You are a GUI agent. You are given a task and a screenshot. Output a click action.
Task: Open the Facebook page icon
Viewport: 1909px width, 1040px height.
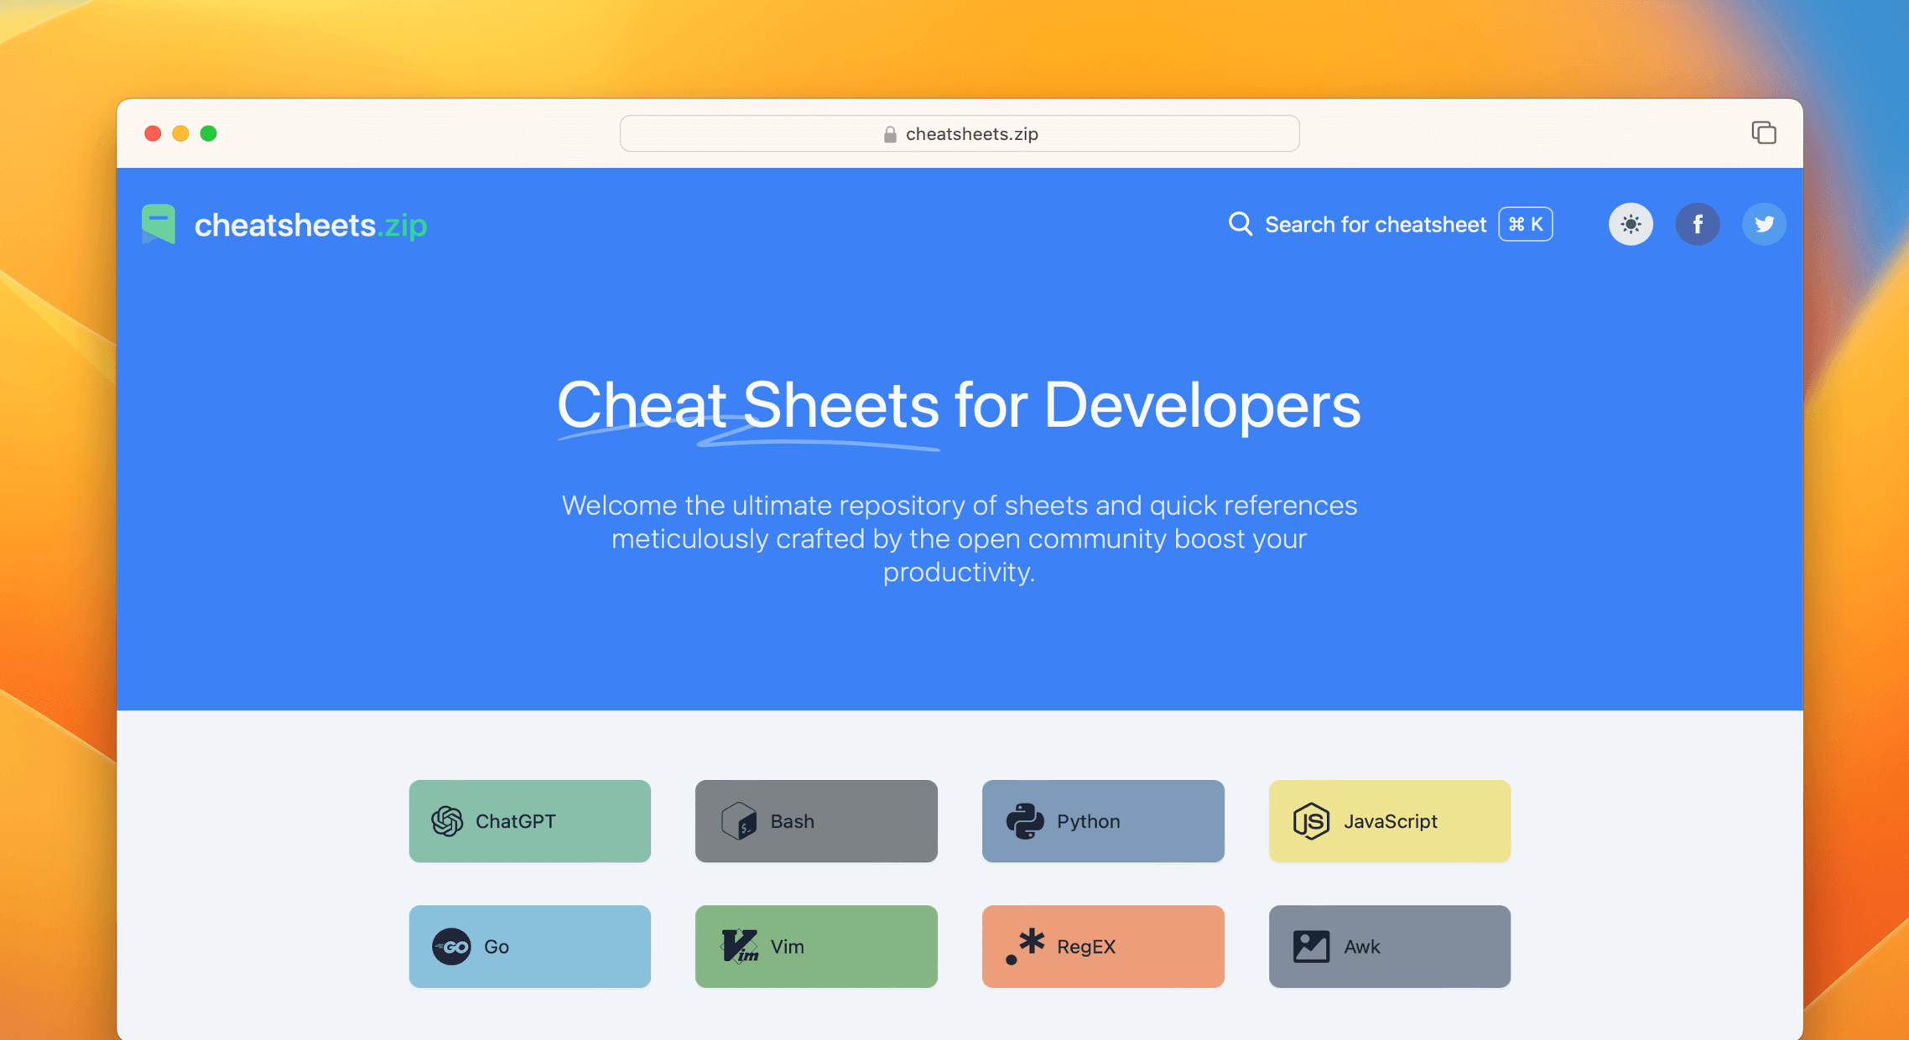click(x=1698, y=224)
